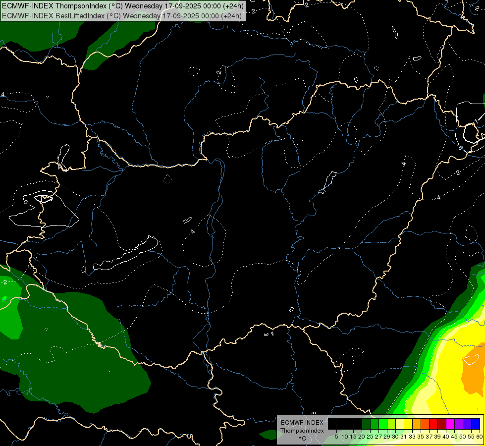
Task: Click the legend scale value 30
Action: (395, 437)
